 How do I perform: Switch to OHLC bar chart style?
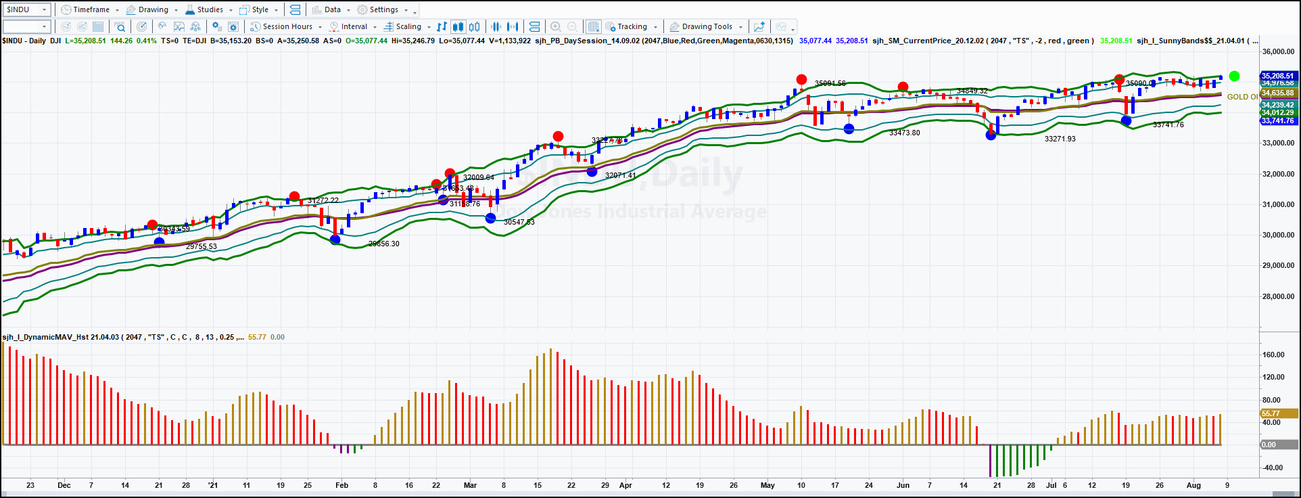click(442, 26)
